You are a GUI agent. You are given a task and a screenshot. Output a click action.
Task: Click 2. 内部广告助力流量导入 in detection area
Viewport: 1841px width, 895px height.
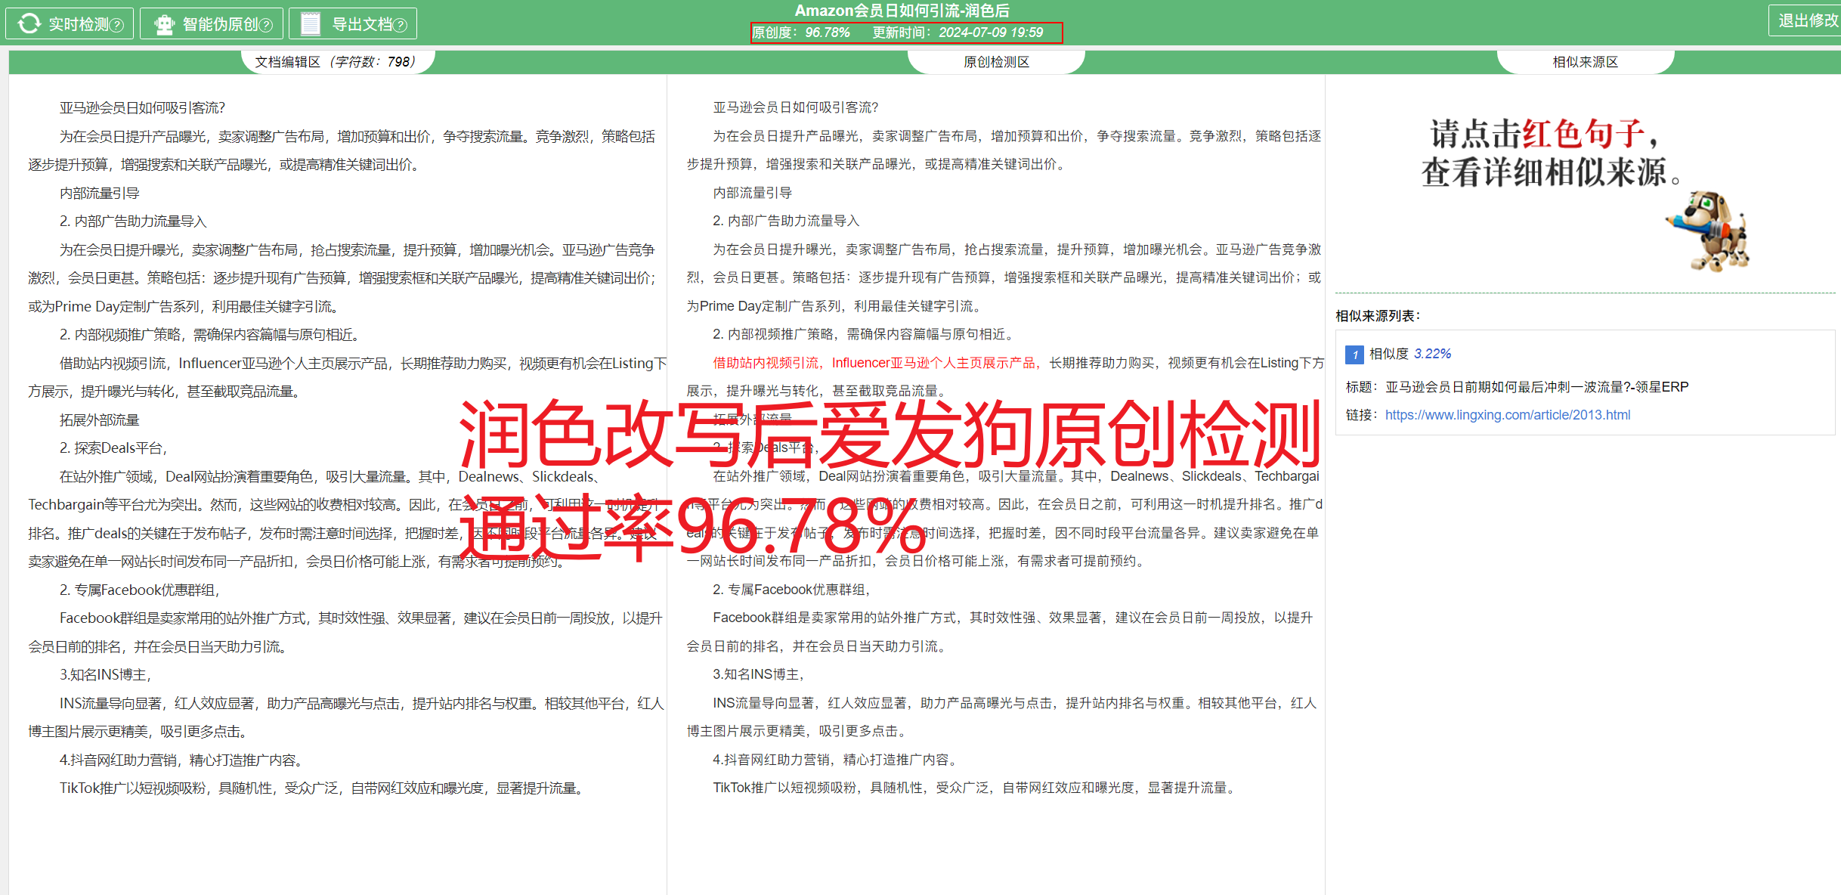pyautogui.click(x=786, y=221)
